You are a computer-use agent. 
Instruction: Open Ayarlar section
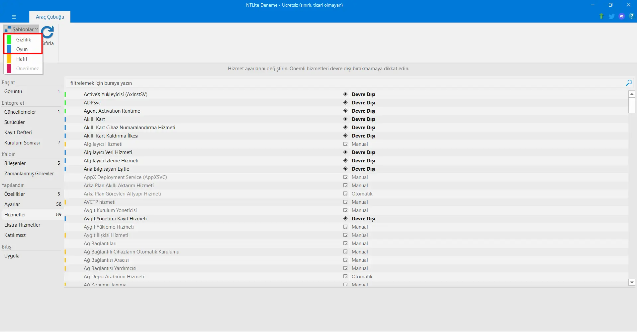[x=32, y=204]
